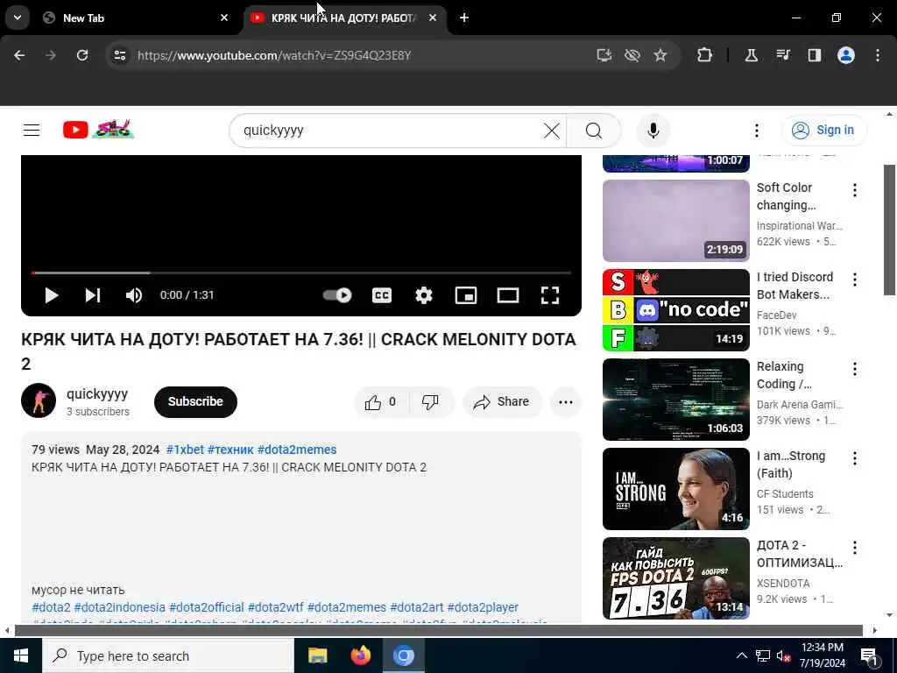
Task: Sign in to YouTube
Action: tap(823, 131)
